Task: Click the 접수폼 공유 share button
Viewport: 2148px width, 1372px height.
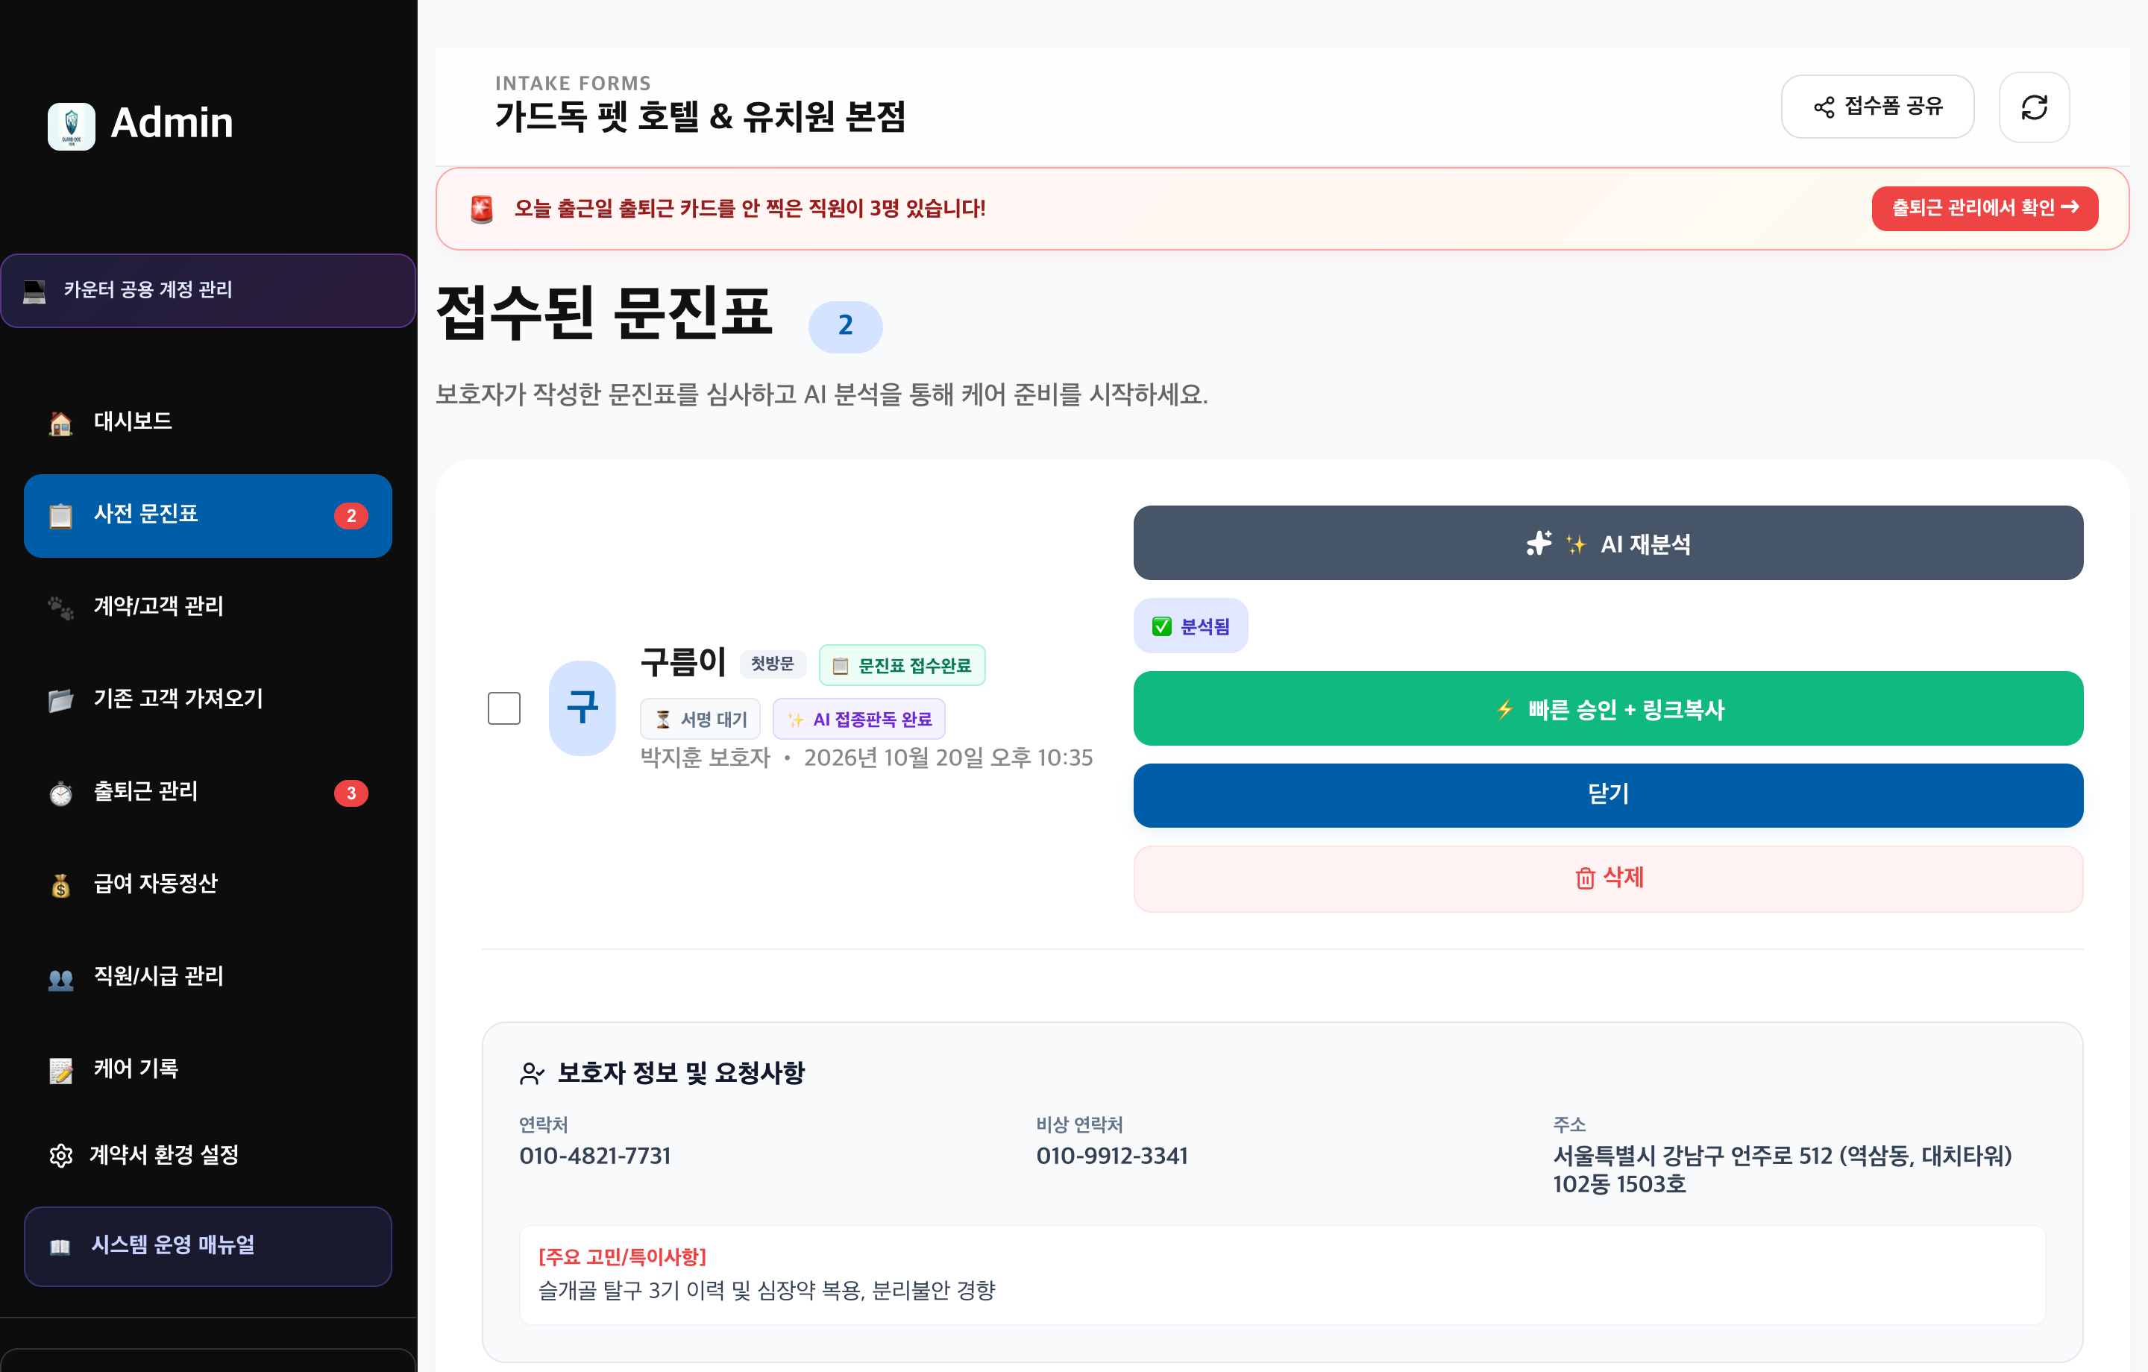Action: coord(1877,107)
